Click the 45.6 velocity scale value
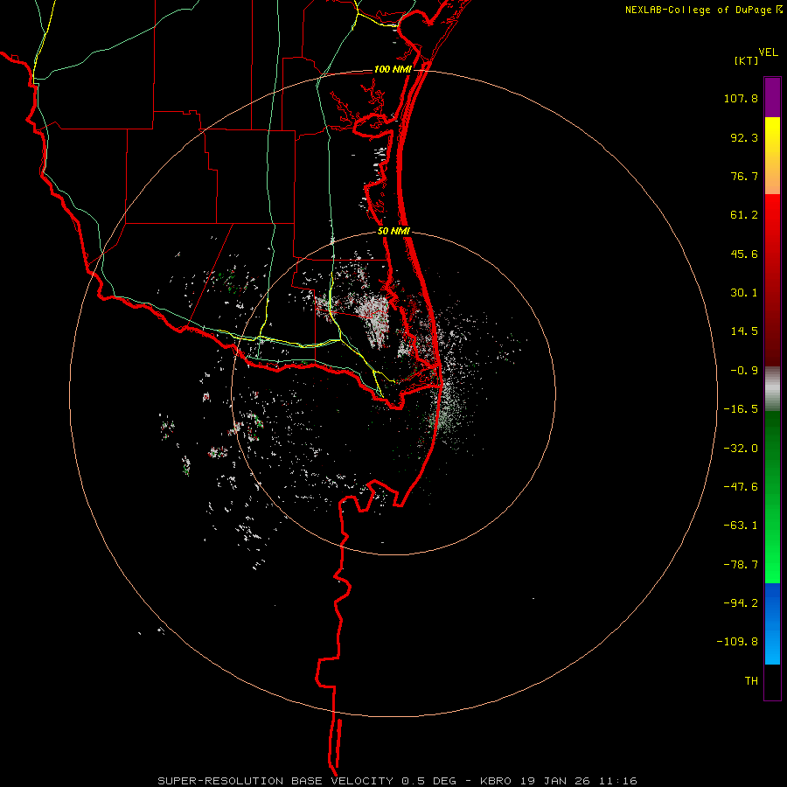This screenshot has height=787, width=787. [744, 254]
